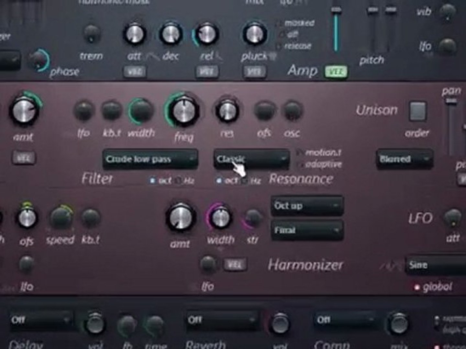Click the speed knob

61,218
